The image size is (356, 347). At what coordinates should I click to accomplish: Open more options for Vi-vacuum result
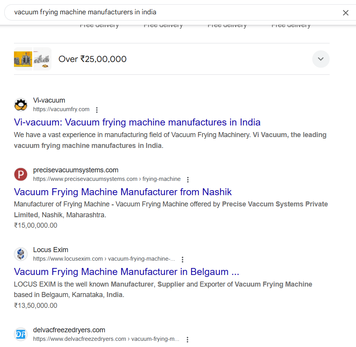[97, 110]
